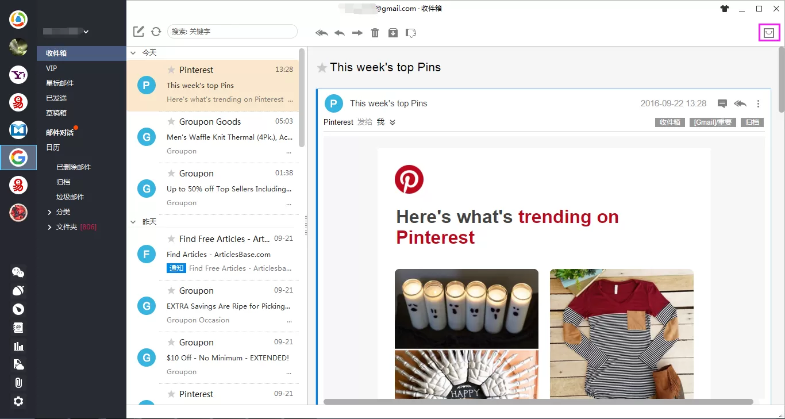This screenshot has height=419, width=785.
Task: Open the settings gear icon
Action: [x=18, y=401]
